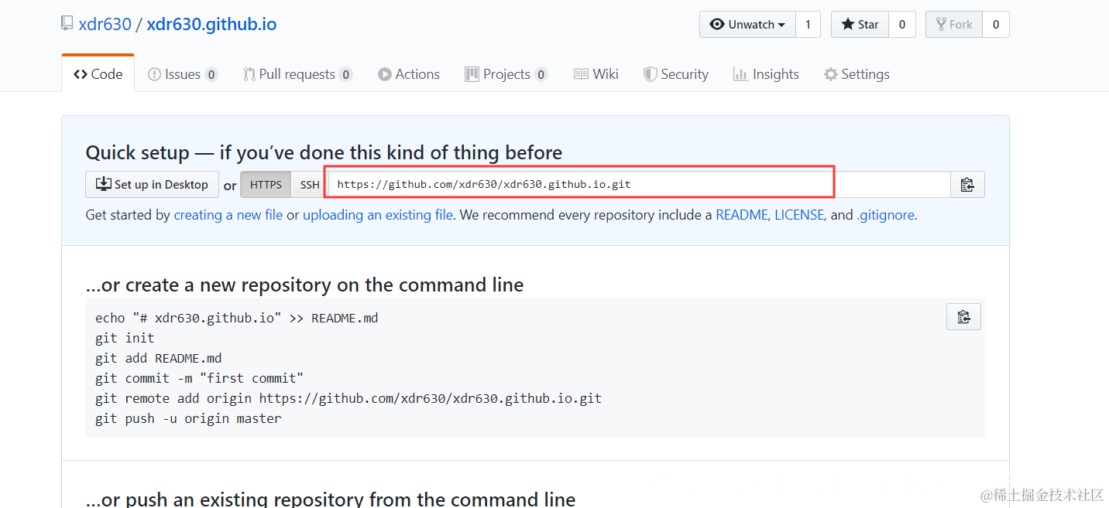Open the xdr630 owner profile link
Viewport: 1109px width, 508px height.
click(x=105, y=24)
